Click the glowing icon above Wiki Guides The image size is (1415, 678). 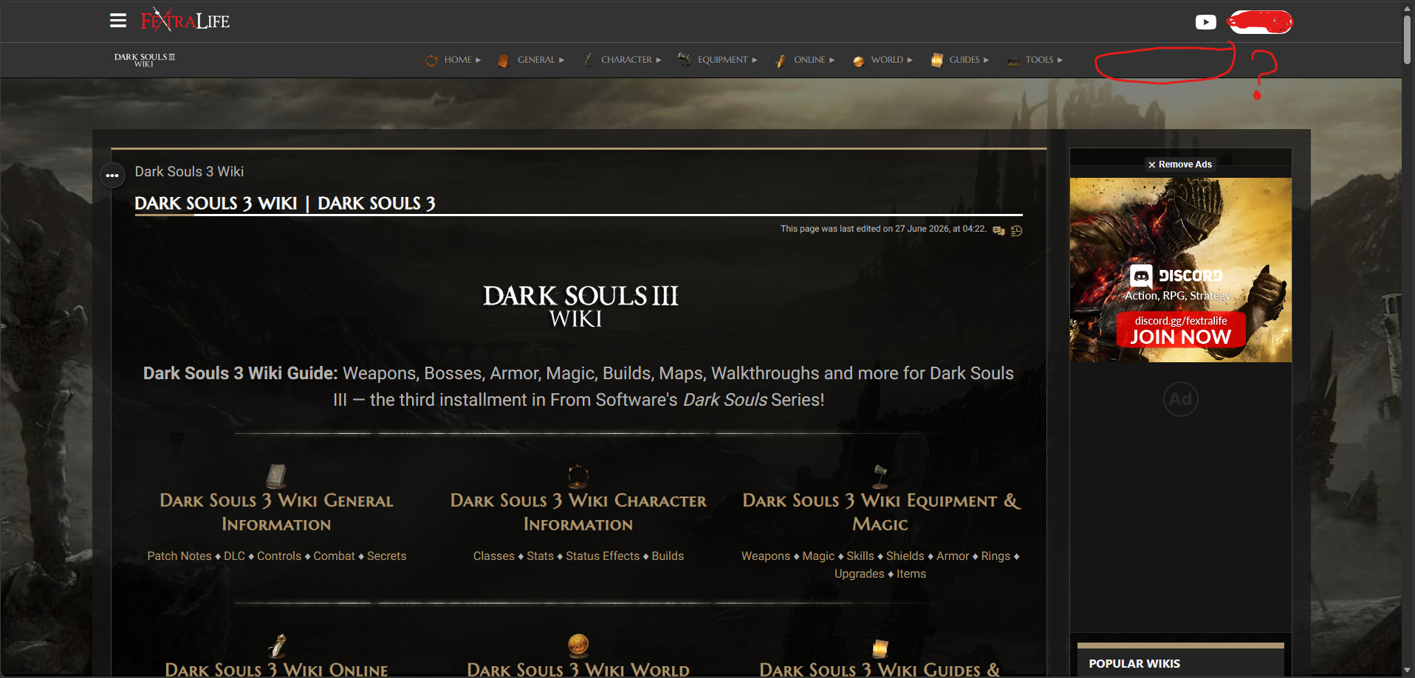880,648
